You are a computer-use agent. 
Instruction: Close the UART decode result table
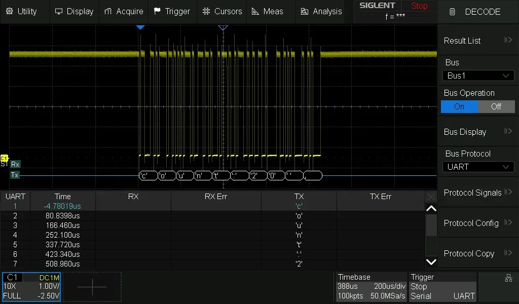point(431,197)
